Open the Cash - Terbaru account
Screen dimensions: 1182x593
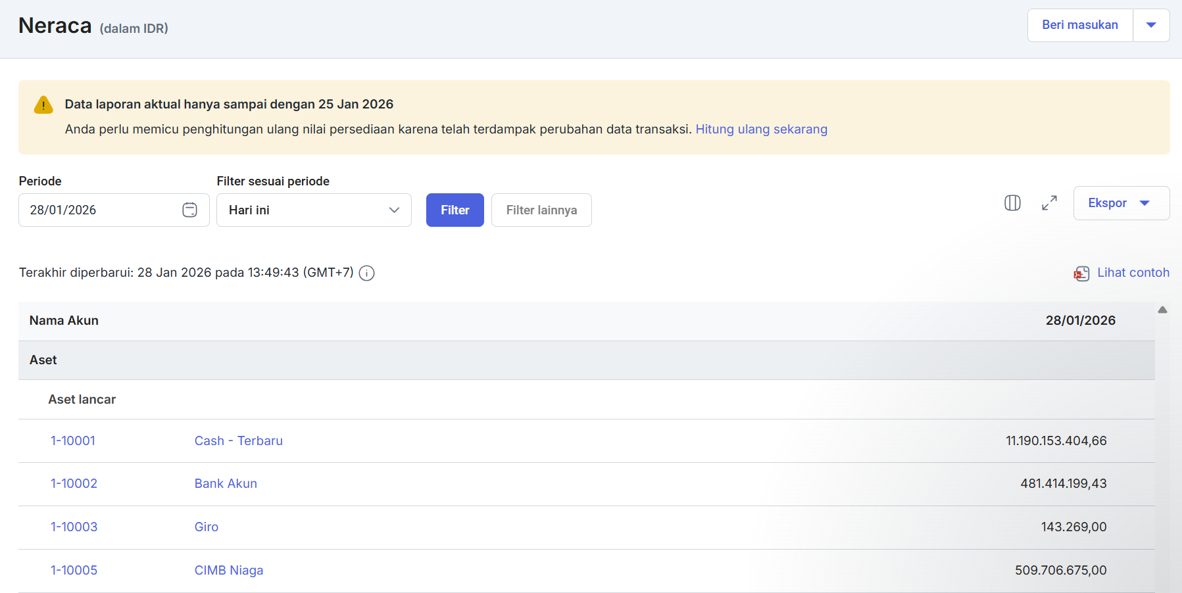[x=238, y=441]
